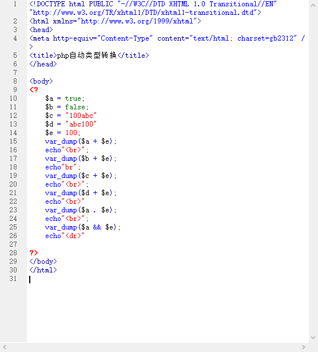The image size is (318, 352).
Task: Click the horizontal scrollbar left arrow
Action: click(5, 347)
